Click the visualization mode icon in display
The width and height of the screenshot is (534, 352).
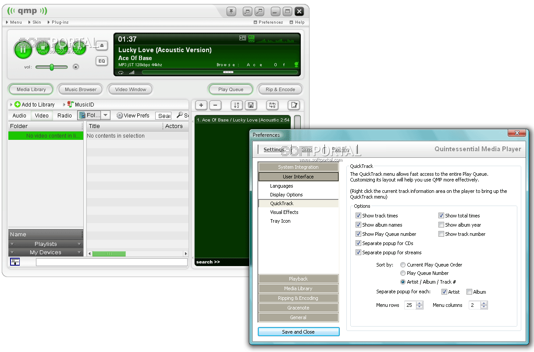pyautogui.click(x=251, y=39)
